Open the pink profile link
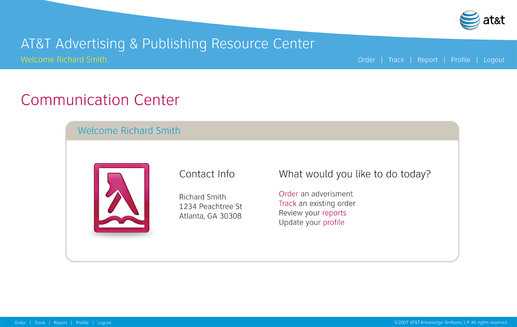This screenshot has height=327, width=517. click(x=334, y=222)
